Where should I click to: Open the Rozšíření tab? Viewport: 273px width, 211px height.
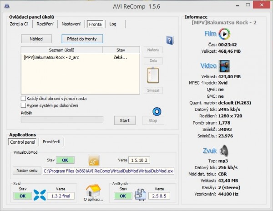point(45,24)
